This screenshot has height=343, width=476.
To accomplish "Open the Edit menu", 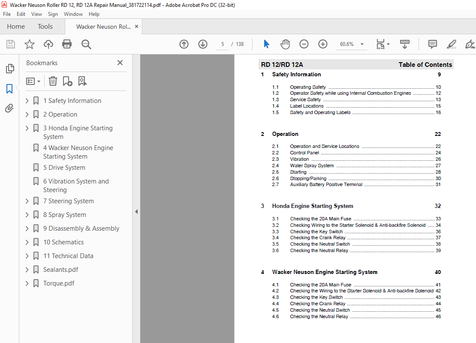I will [x=21, y=14].
